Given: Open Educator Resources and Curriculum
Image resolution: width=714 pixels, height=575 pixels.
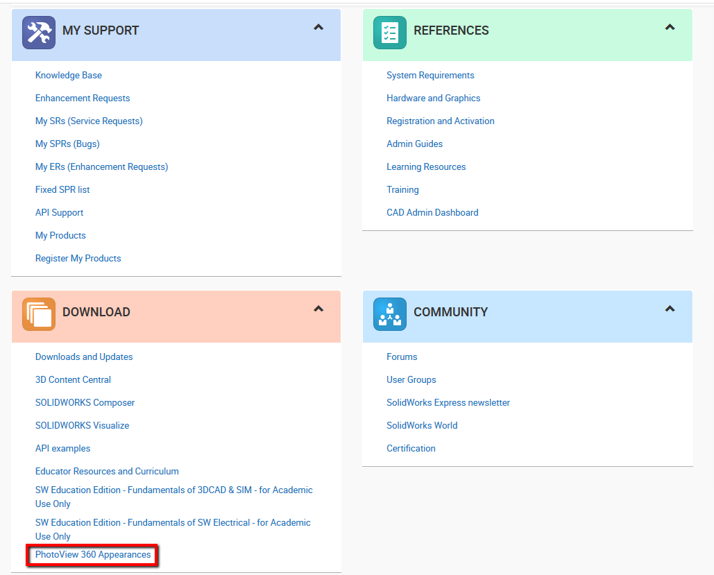Looking at the screenshot, I should coord(107,471).
